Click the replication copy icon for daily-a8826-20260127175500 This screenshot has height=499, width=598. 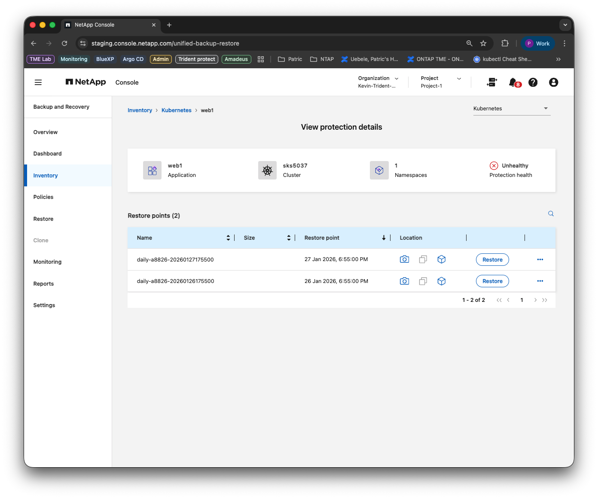(x=423, y=259)
